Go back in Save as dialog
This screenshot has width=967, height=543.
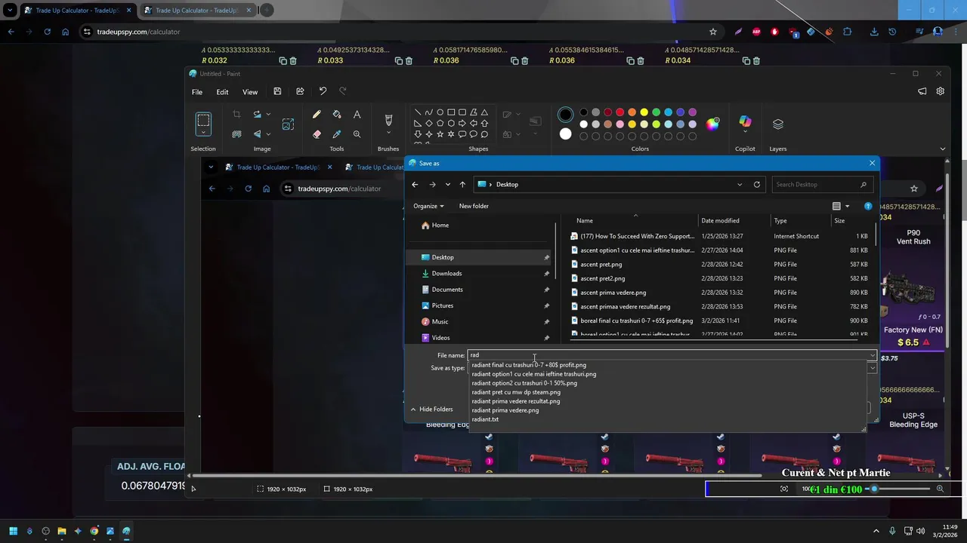click(415, 184)
